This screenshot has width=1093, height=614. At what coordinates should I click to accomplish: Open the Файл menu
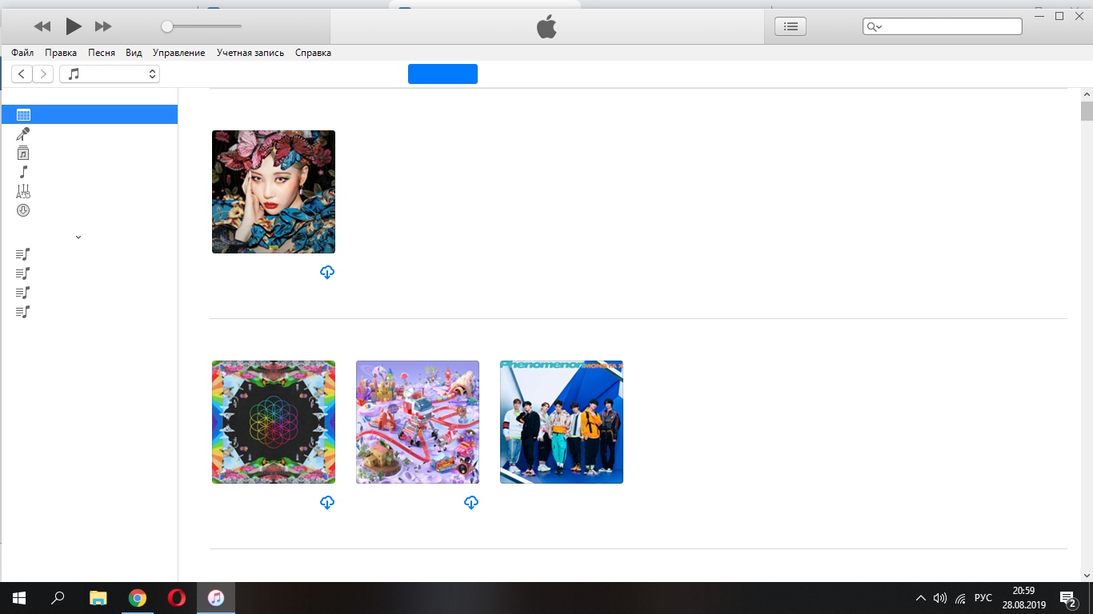(x=22, y=53)
